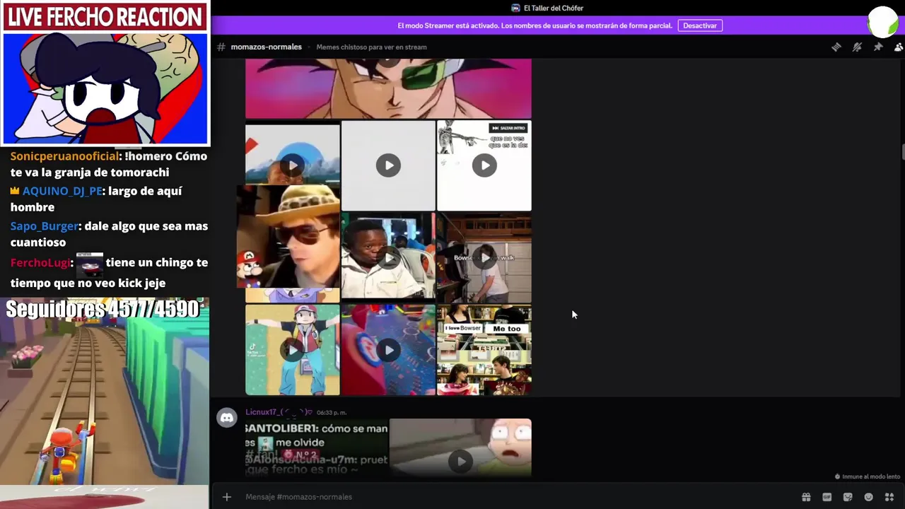Click the topic 'Memes chistoso para ver en stream'
The width and height of the screenshot is (905, 509).
coord(371,47)
